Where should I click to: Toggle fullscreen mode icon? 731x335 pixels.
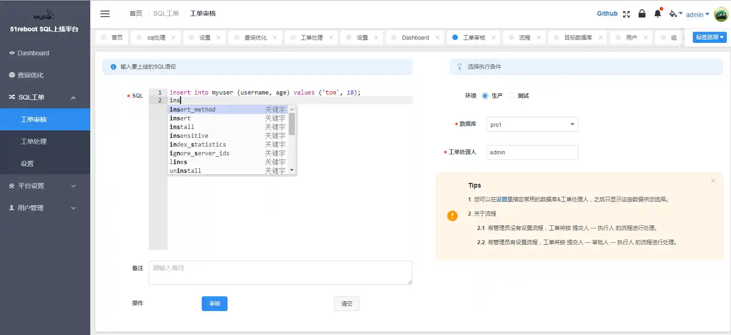[626, 14]
